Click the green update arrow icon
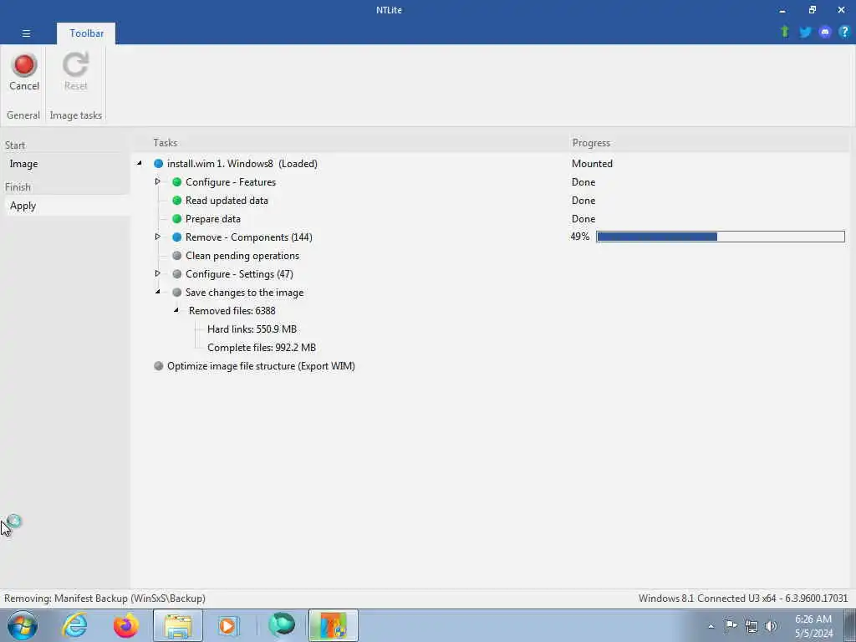 [785, 32]
